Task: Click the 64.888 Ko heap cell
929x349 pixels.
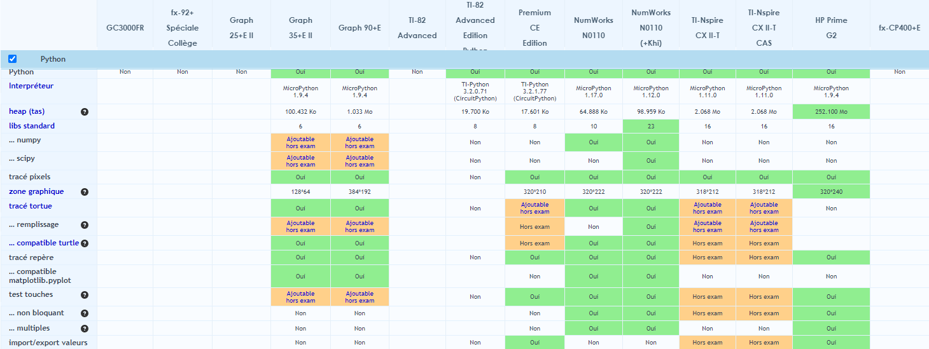Action: click(594, 112)
